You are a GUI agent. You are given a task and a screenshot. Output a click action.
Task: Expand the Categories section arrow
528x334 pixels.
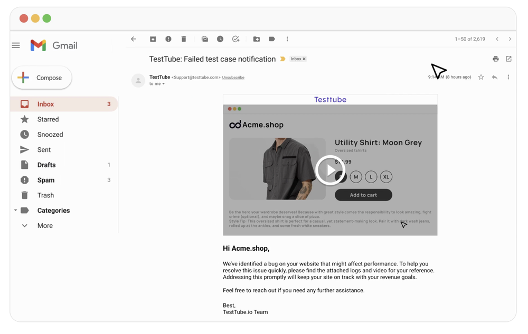pyautogui.click(x=15, y=210)
